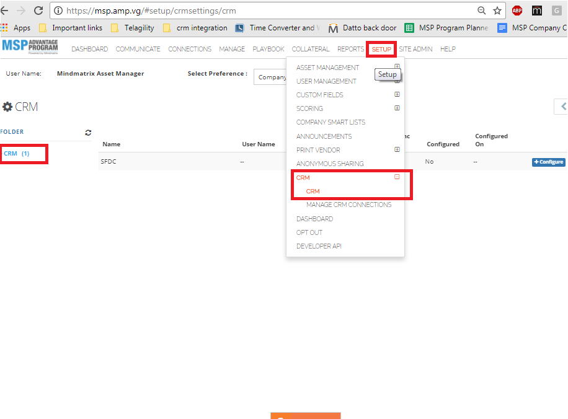Click the Configured On column header
The width and height of the screenshot is (568, 419).
click(491, 140)
